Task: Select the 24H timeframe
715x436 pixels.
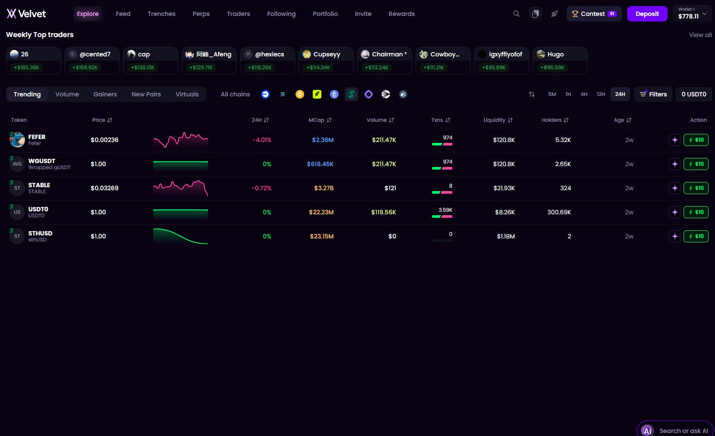Action: pos(620,94)
